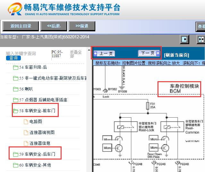Viewport: 205px width, 172px height.
Task: Collapse folder 58 车辆安全-前车门
Action: pos(37,111)
